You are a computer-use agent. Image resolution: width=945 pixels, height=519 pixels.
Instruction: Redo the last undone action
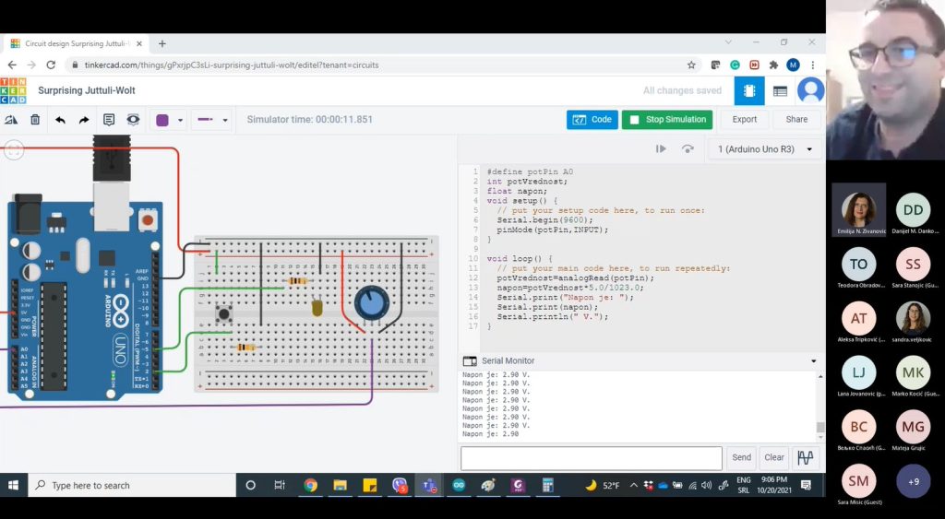click(x=84, y=120)
